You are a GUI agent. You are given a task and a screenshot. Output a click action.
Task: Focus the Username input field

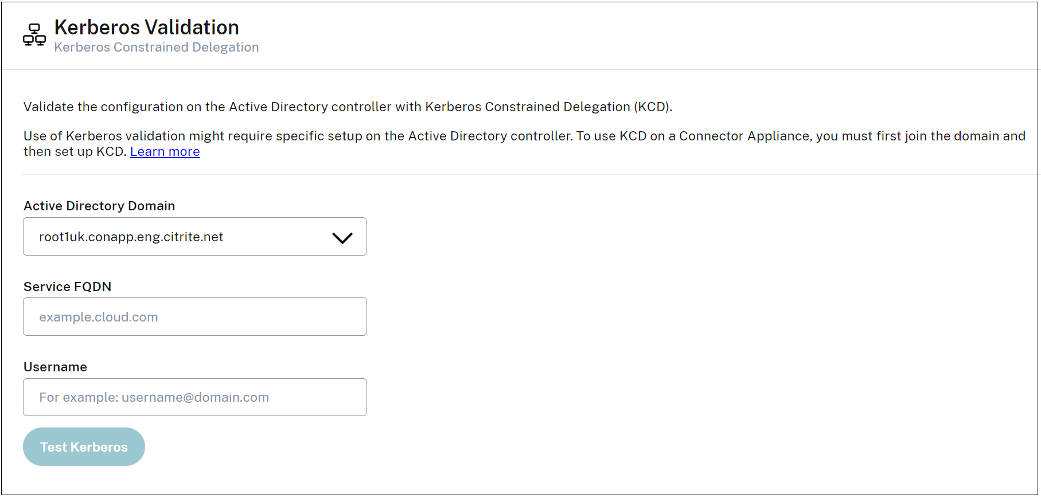point(194,397)
